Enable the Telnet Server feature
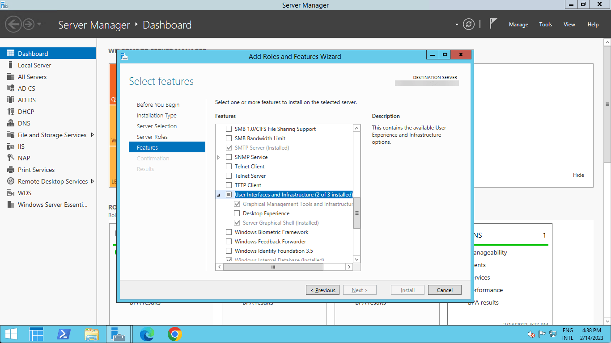 pos(229,176)
